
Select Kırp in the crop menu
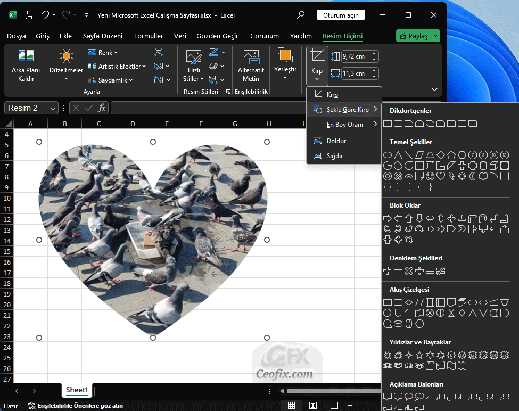(344, 95)
